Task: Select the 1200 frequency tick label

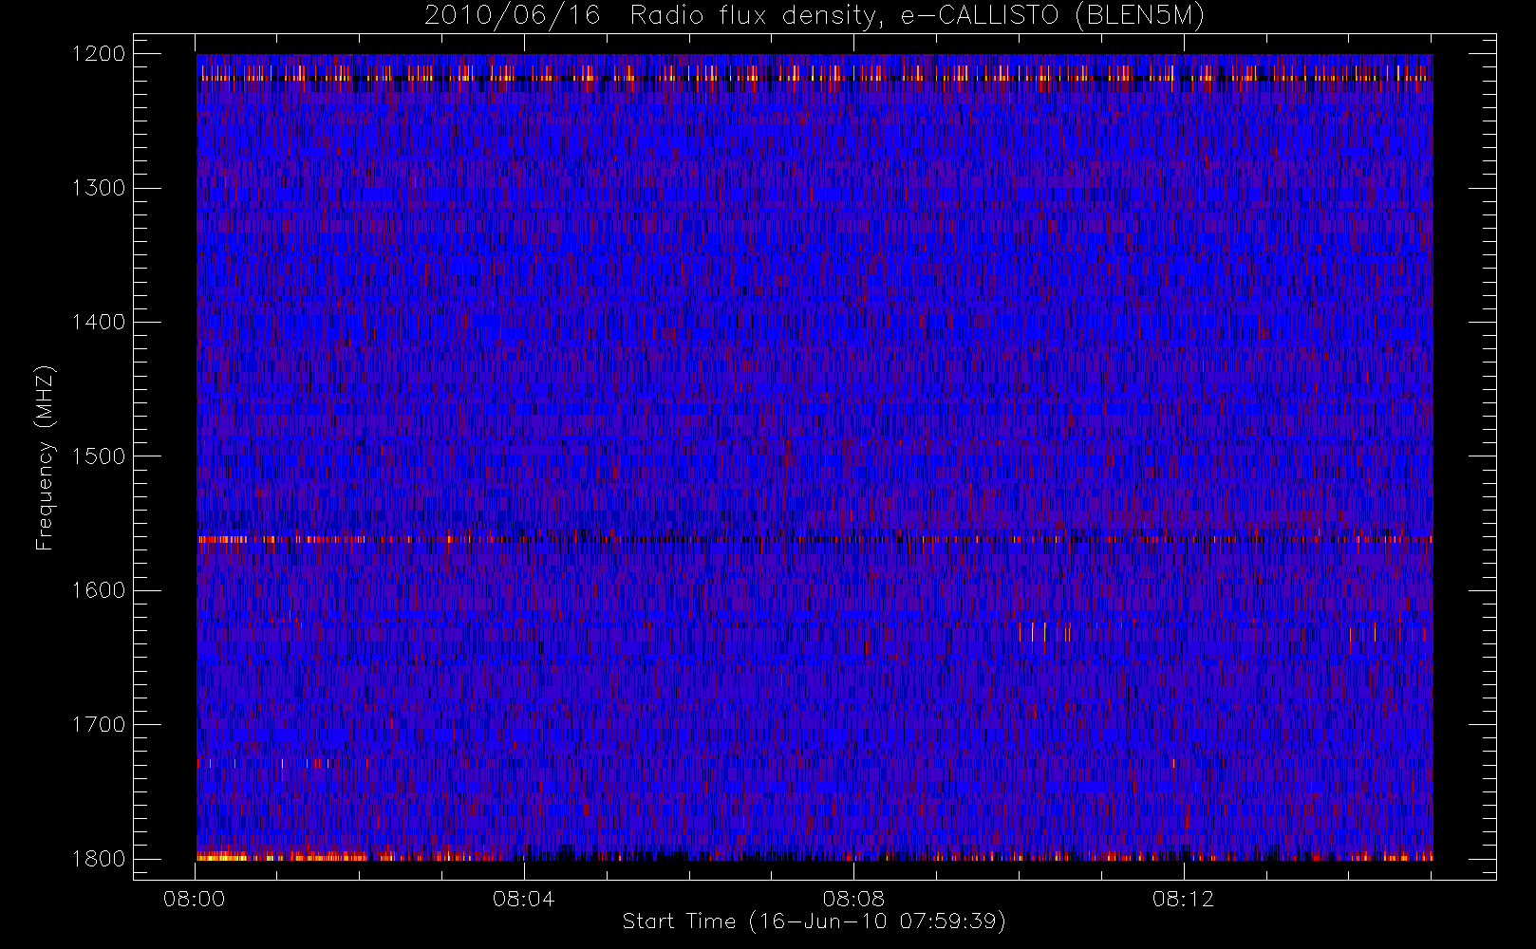Action: [99, 54]
